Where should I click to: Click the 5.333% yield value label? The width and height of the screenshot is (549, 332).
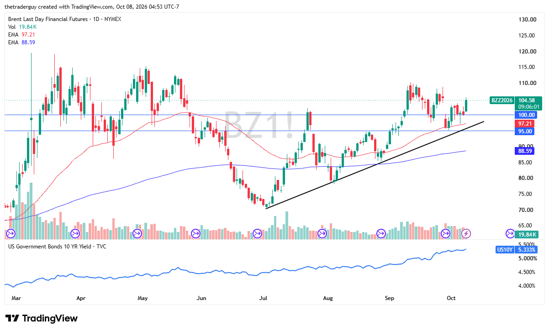[526, 250]
